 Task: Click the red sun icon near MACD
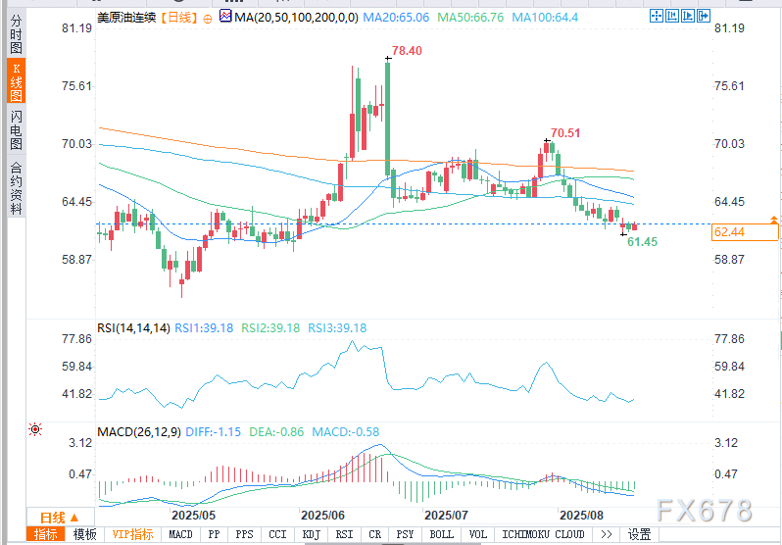(36, 430)
